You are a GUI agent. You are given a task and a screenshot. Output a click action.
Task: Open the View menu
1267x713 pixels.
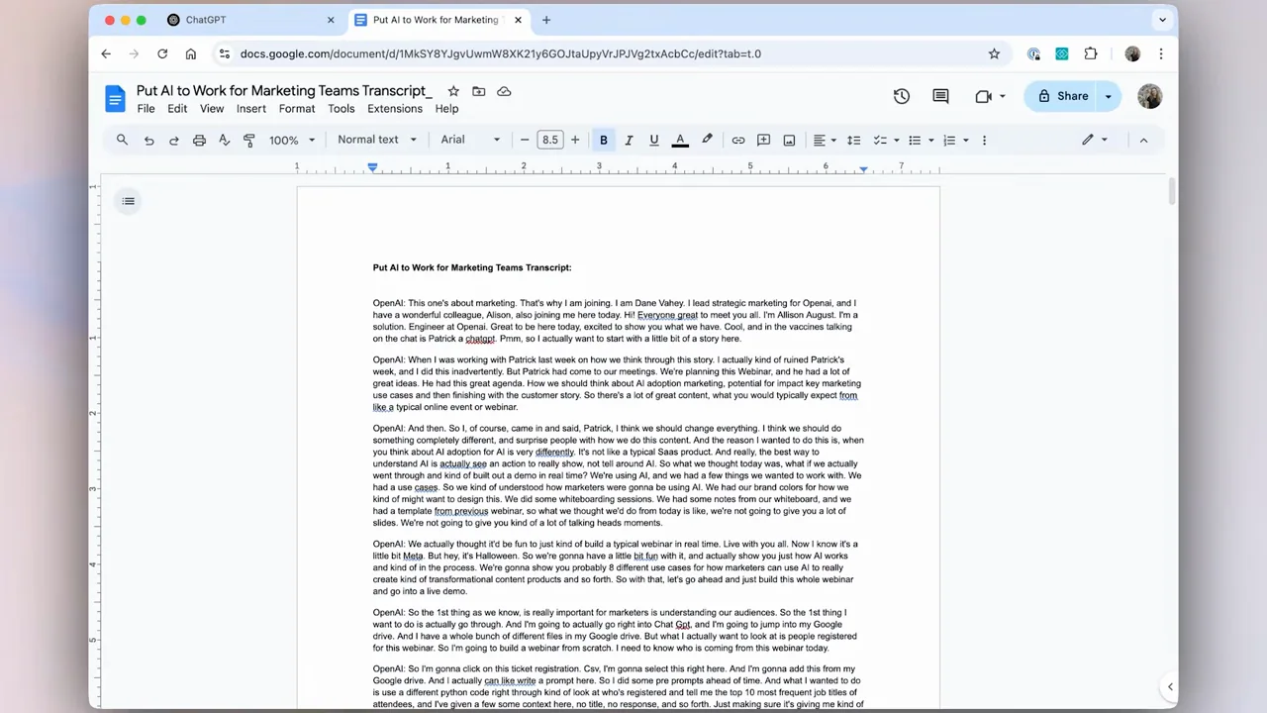[212, 109]
